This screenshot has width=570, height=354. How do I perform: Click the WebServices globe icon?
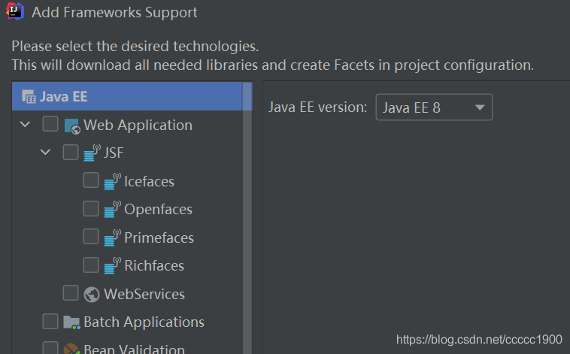[92, 295]
